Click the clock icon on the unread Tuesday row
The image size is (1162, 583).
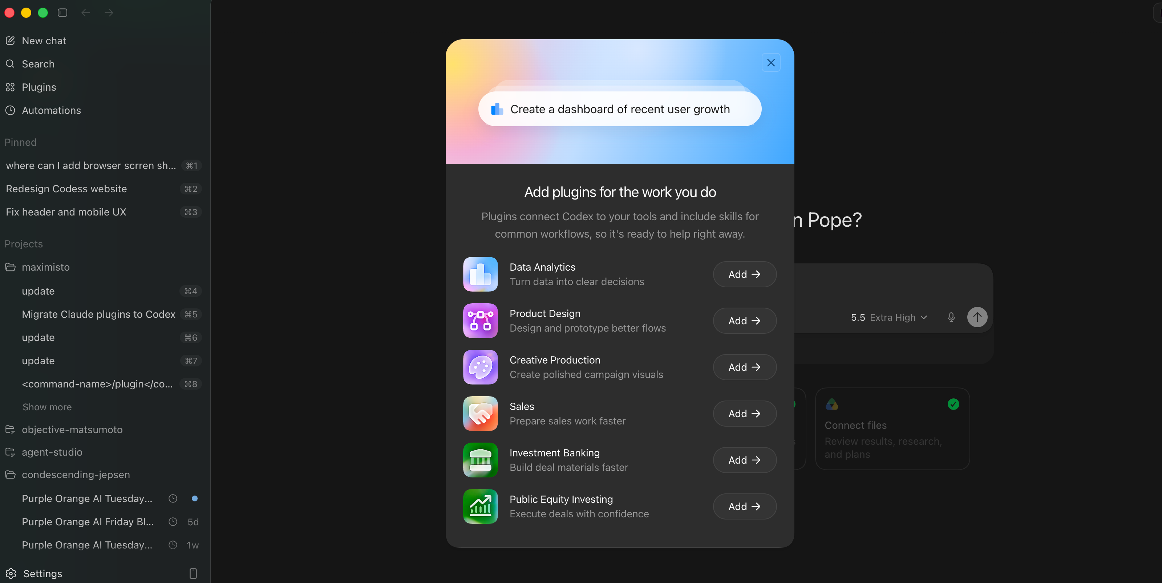[x=173, y=498]
